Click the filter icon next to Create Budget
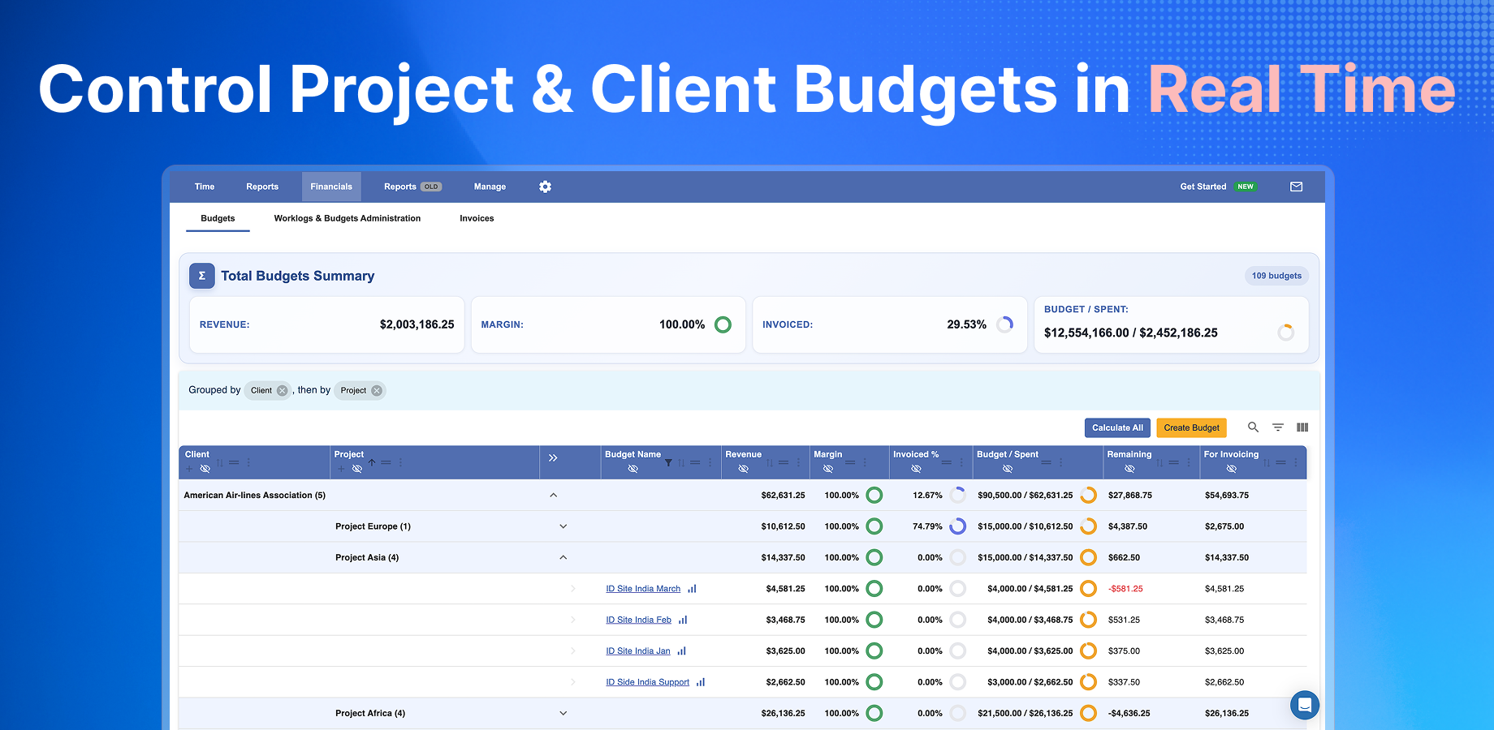 [1277, 427]
